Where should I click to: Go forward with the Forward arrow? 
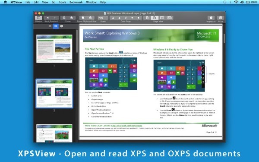[x=55, y=18]
